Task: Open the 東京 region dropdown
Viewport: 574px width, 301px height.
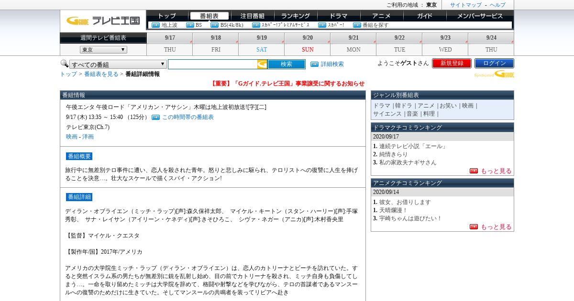Action: click(103, 50)
